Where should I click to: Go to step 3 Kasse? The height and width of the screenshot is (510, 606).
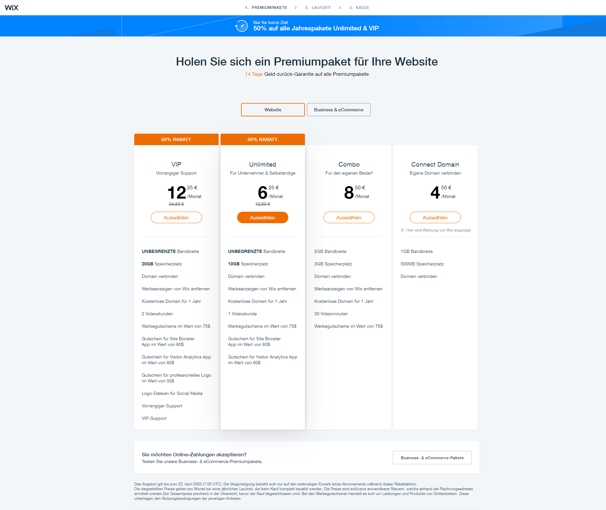tap(359, 8)
